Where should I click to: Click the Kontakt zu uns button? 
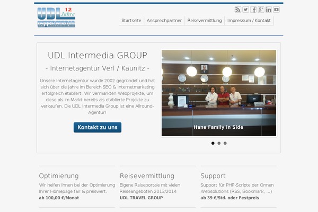pos(98,127)
